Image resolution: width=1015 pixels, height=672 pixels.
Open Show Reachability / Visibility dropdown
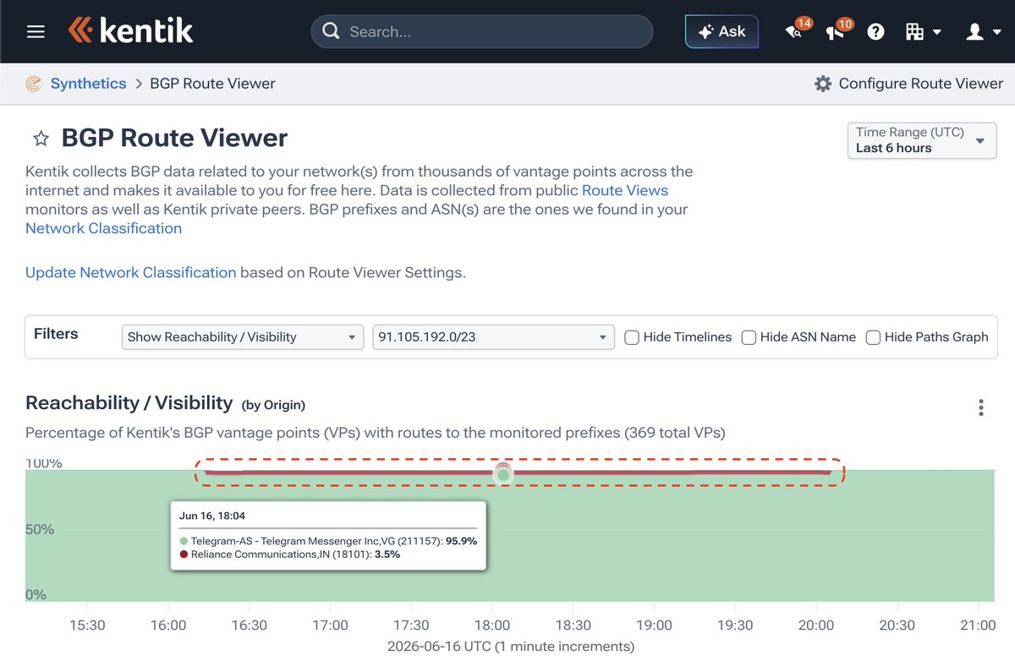pos(243,336)
